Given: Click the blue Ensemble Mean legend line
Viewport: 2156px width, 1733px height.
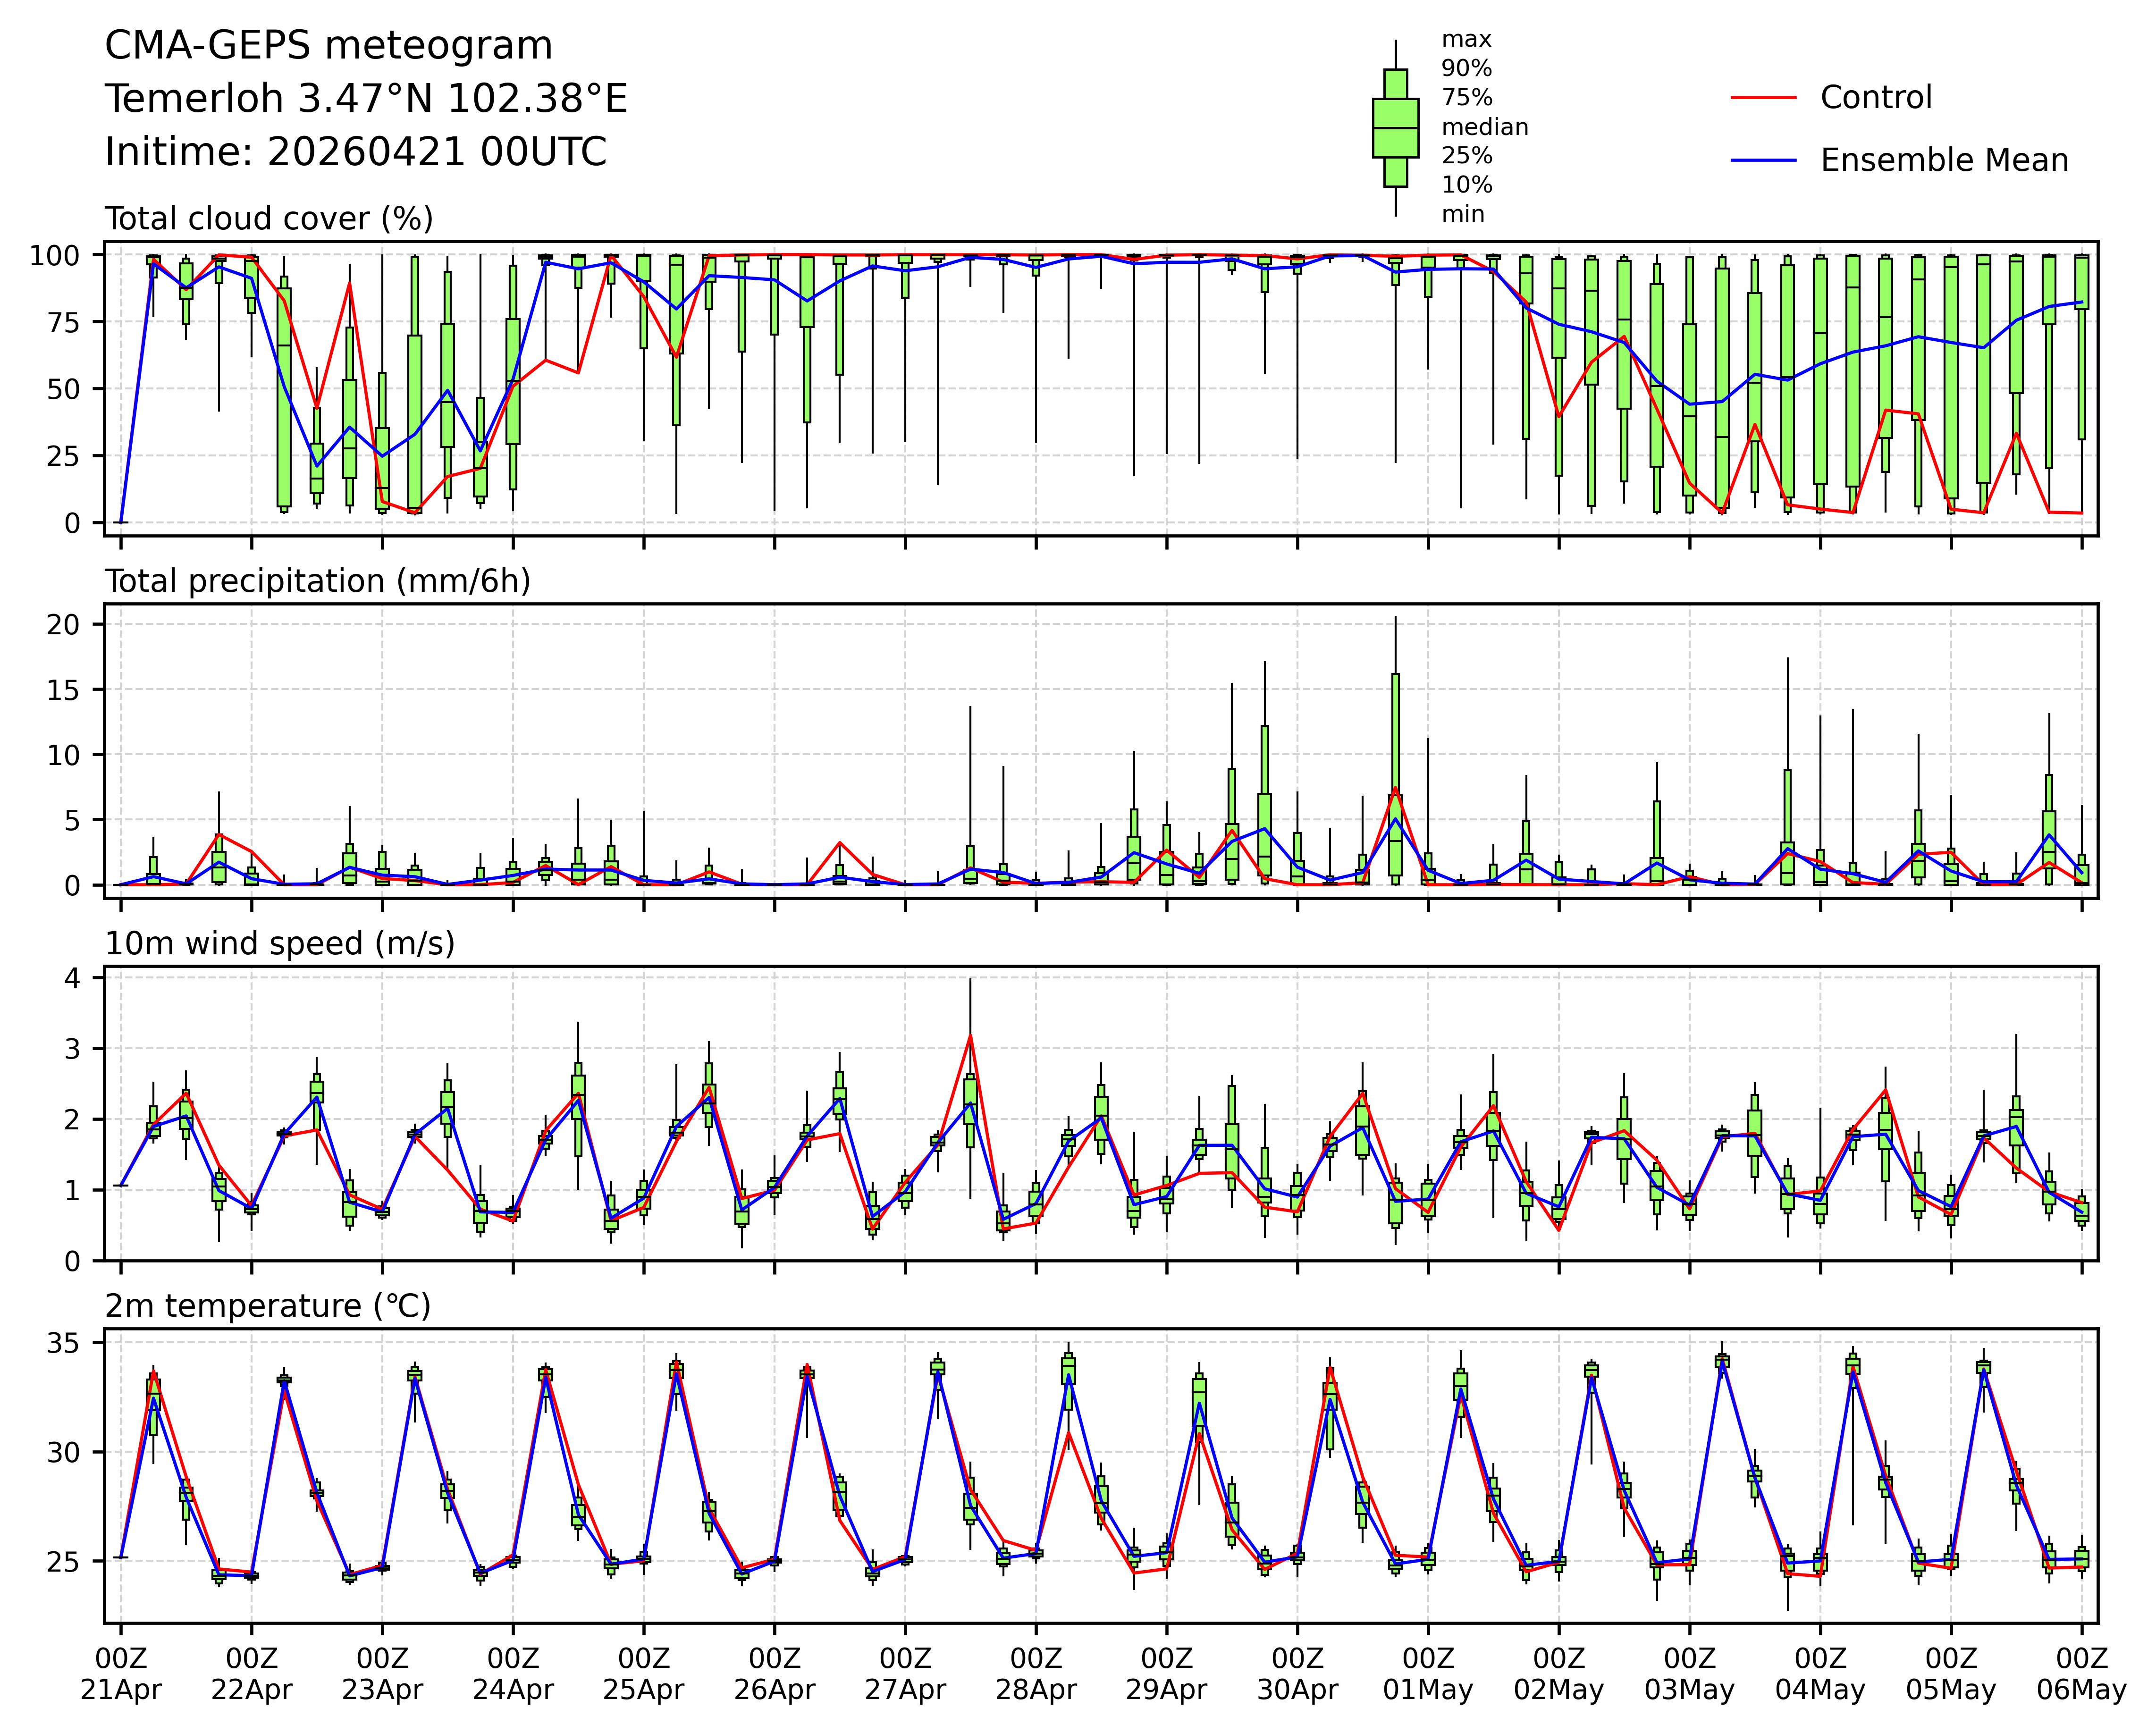Looking at the screenshot, I should click(1763, 161).
